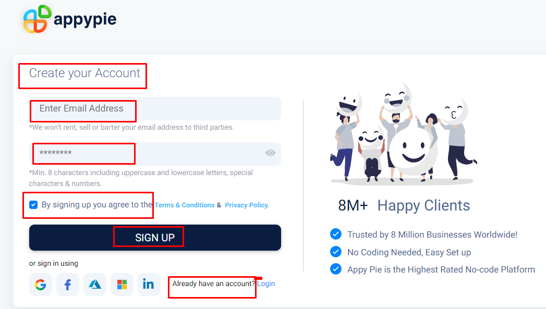Screen dimensions: 546x309
Task: Click the 8M+ Happy Clients heading
Action: [404, 206]
